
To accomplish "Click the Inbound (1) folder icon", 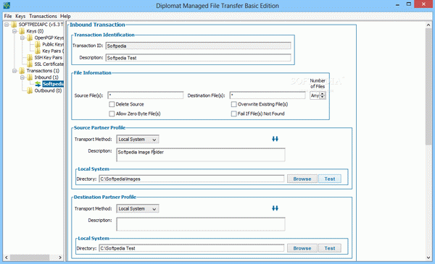I will pyautogui.click(x=30, y=77).
